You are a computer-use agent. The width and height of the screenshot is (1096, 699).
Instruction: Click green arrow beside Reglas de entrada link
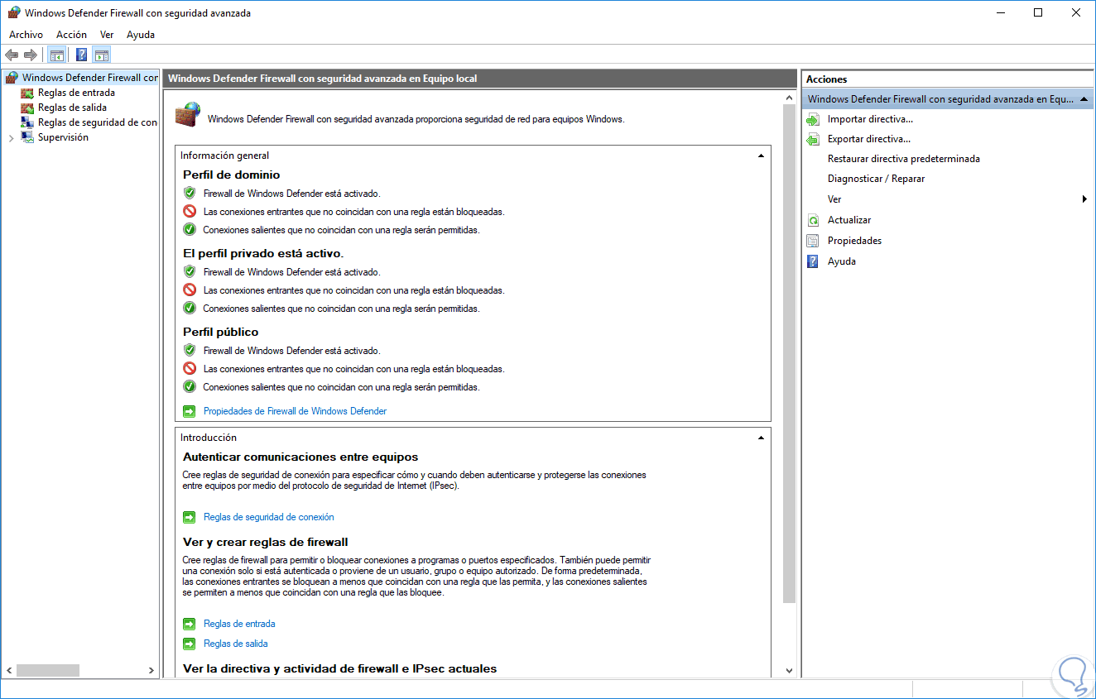tap(190, 624)
